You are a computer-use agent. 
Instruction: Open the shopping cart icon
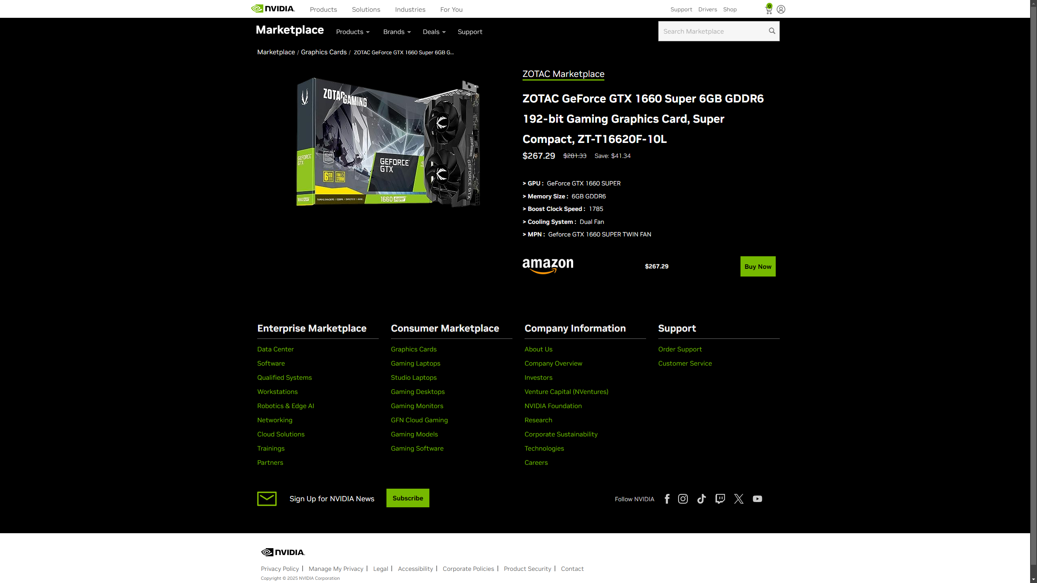point(768,9)
